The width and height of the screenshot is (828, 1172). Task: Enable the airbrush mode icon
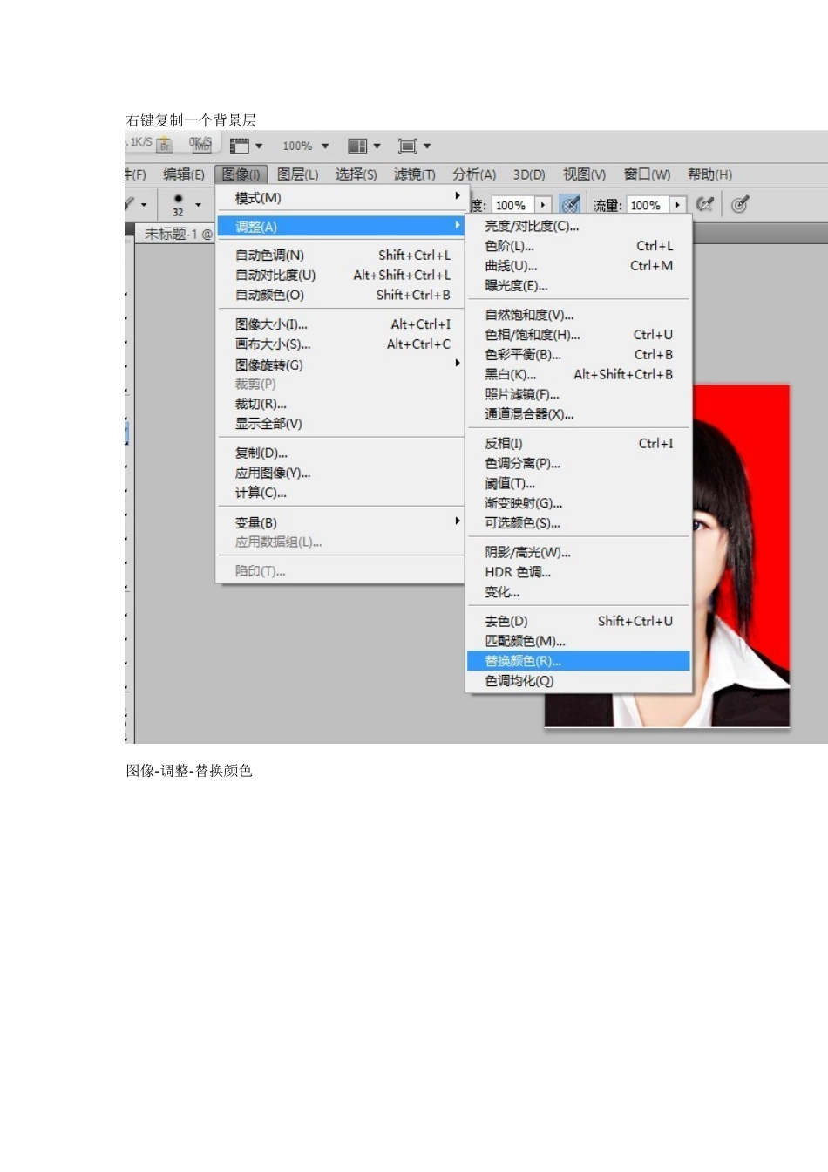click(704, 205)
